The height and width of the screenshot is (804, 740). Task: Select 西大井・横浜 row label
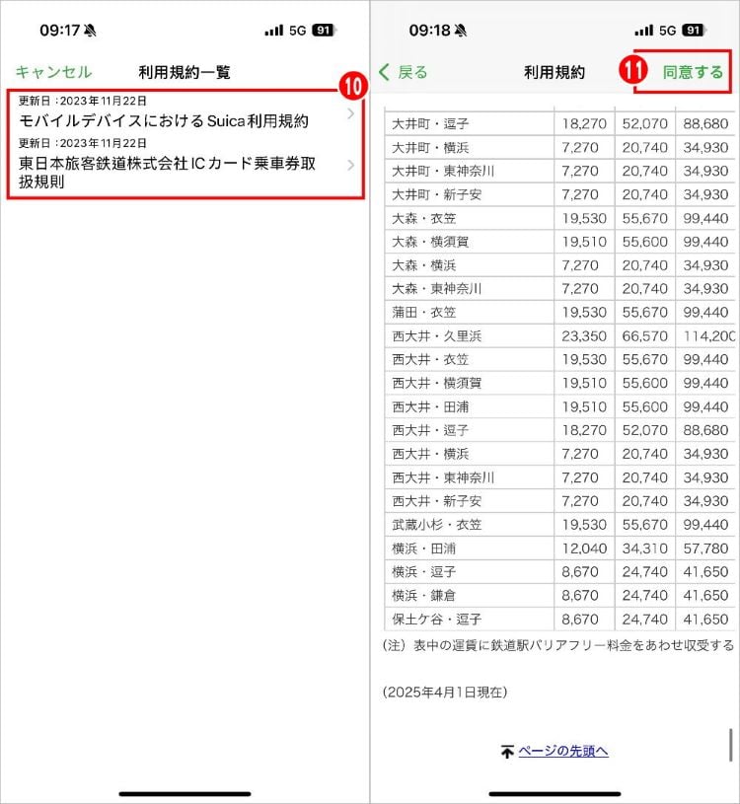[430, 454]
